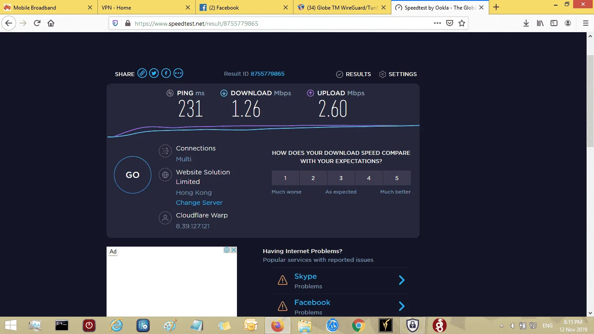Bookmark this page with the star
Image resolution: width=594 pixels, height=334 pixels.
point(462,23)
